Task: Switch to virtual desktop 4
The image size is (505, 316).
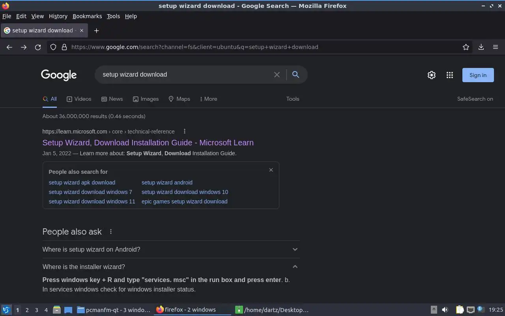Action: (46, 310)
